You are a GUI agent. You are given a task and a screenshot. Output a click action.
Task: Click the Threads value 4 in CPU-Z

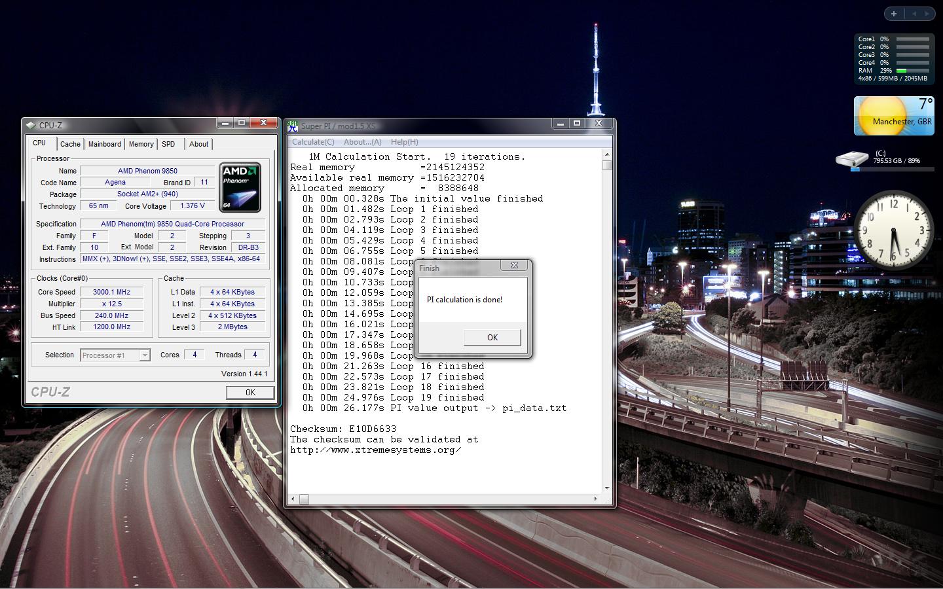255,355
